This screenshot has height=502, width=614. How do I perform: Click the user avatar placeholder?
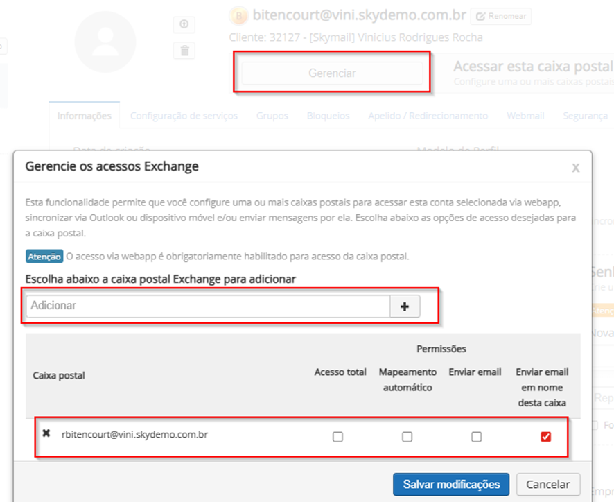[105, 43]
